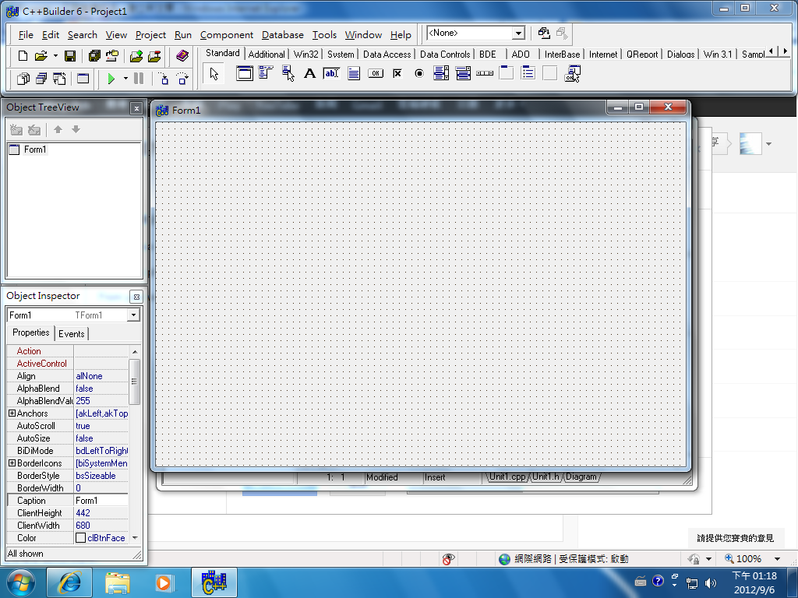Select the Label component in the palette

[x=309, y=73]
